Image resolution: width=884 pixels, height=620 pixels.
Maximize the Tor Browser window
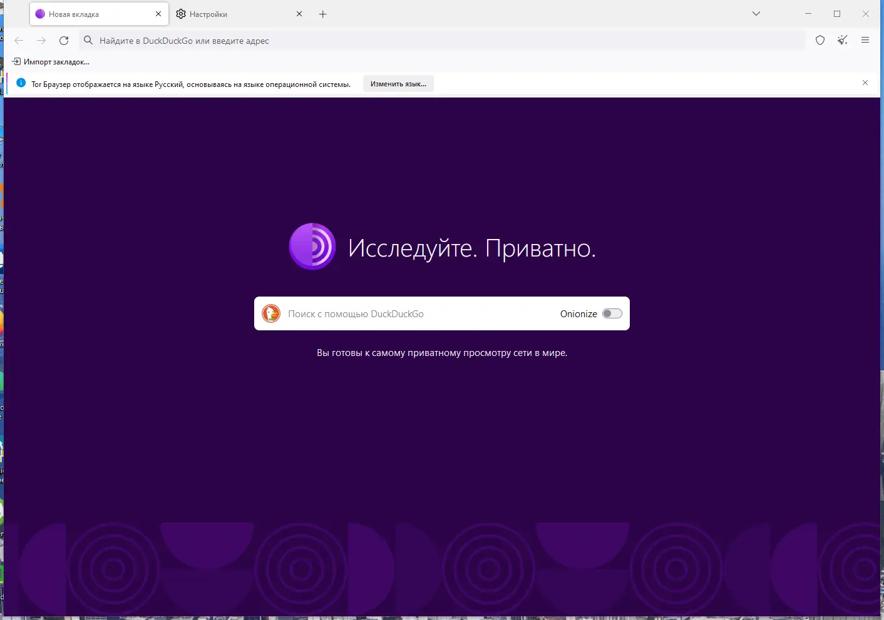[837, 14]
